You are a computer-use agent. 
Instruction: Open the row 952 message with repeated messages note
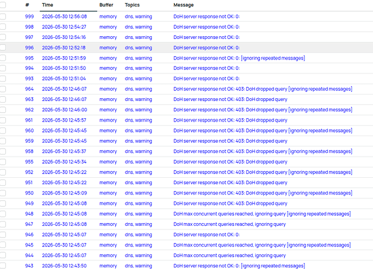point(263,172)
